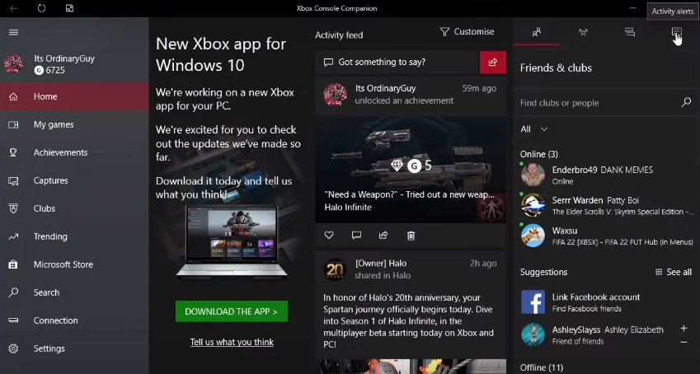700x374 pixels.
Task: Open Waxsu friend entry
Action: (x=606, y=236)
